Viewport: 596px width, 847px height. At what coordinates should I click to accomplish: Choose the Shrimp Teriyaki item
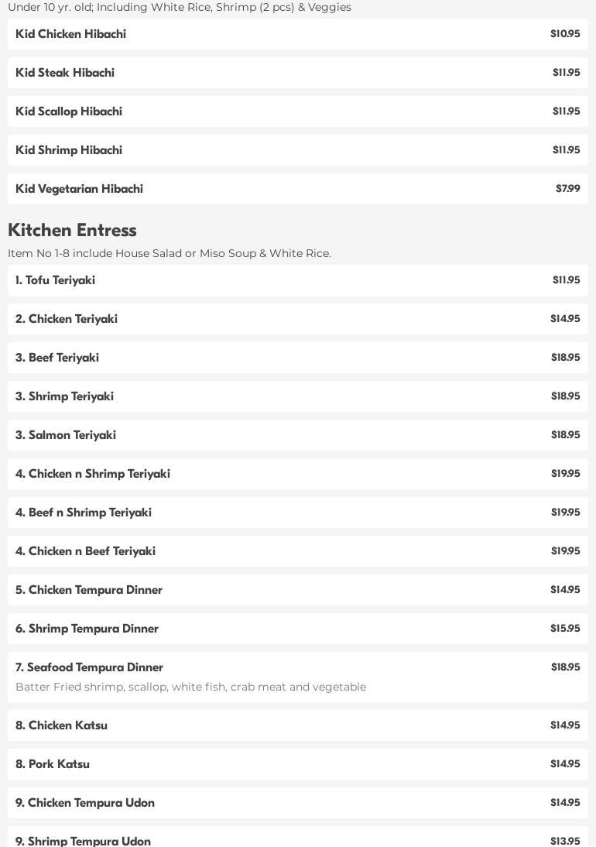pos(297,396)
